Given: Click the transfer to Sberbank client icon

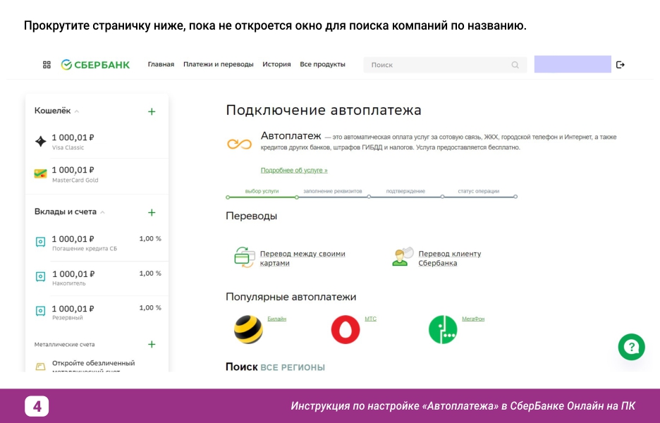Looking at the screenshot, I should tap(403, 257).
